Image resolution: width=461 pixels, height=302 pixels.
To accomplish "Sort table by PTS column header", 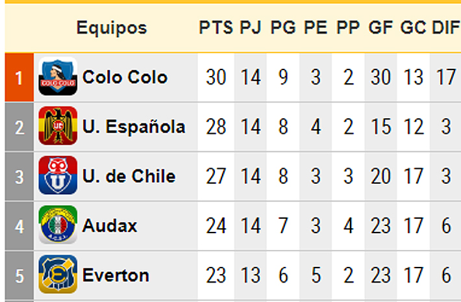I will pyautogui.click(x=216, y=28).
